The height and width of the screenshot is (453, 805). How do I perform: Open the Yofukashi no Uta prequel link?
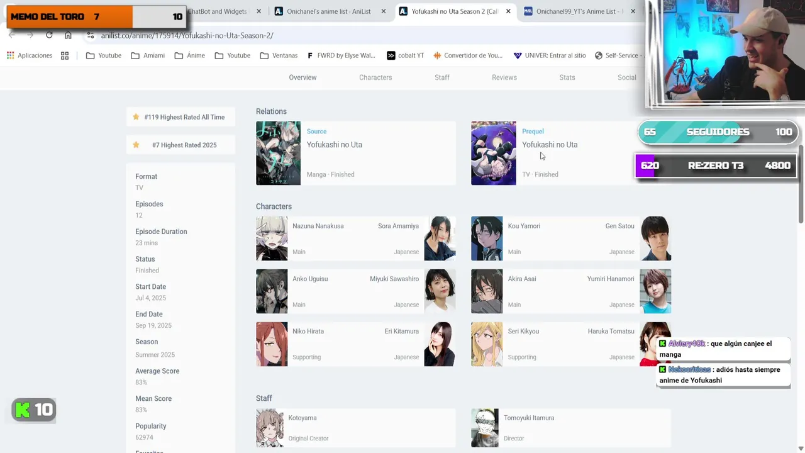coord(550,145)
